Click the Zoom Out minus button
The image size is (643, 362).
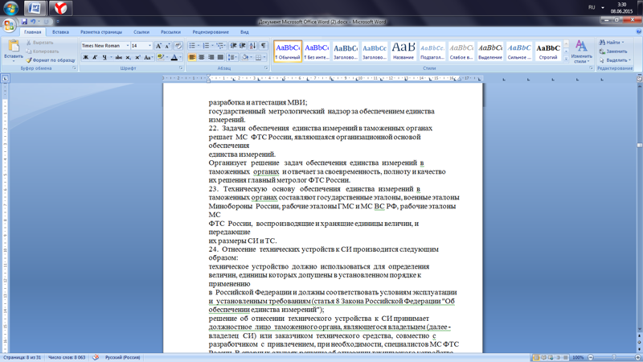click(591, 357)
